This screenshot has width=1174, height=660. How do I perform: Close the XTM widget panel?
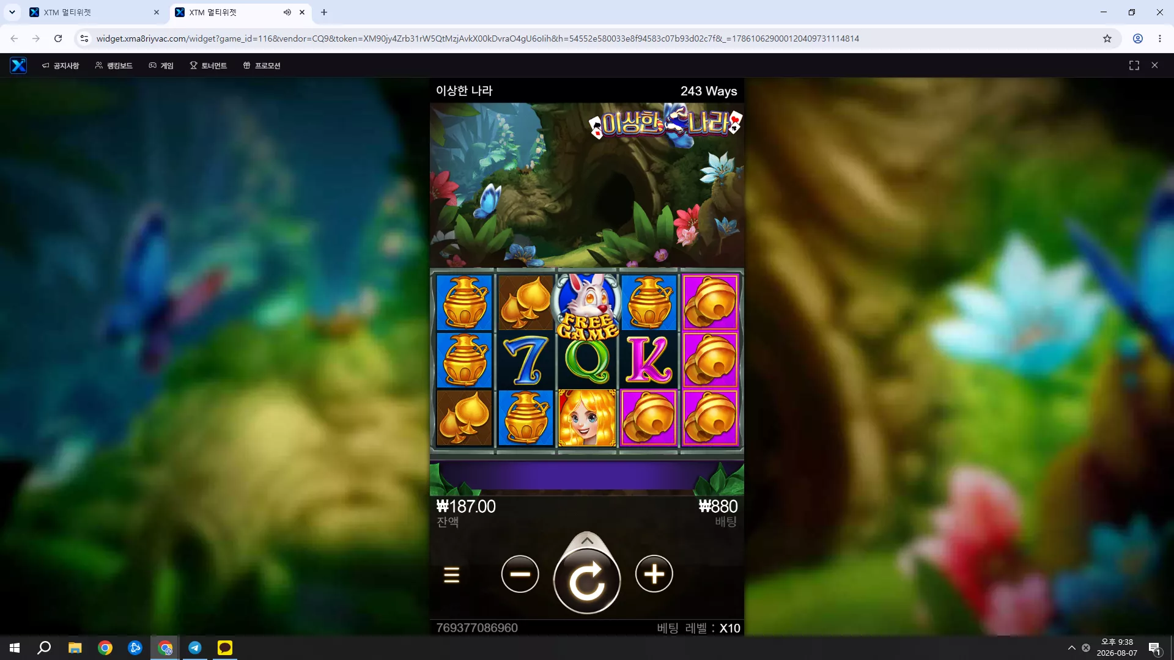click(1154, 65)
